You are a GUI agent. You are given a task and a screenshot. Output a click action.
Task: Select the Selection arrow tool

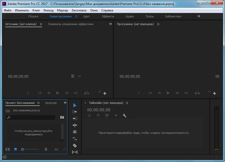point(75,105)
